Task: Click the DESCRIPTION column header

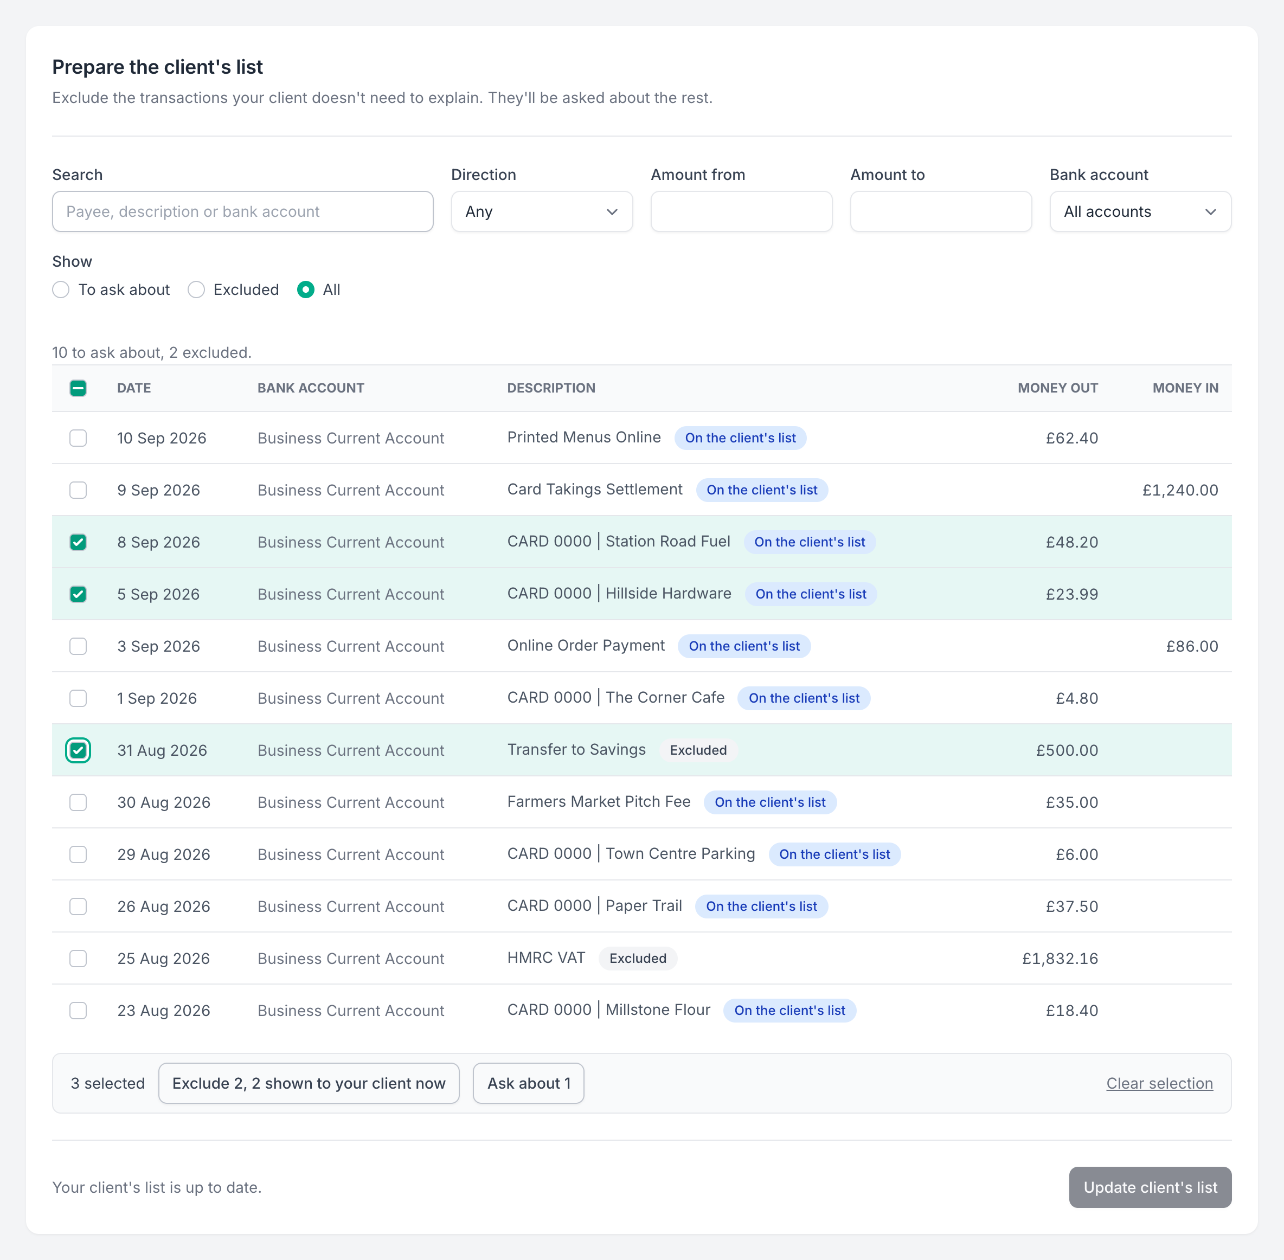Action: click(x=551, y=388)
